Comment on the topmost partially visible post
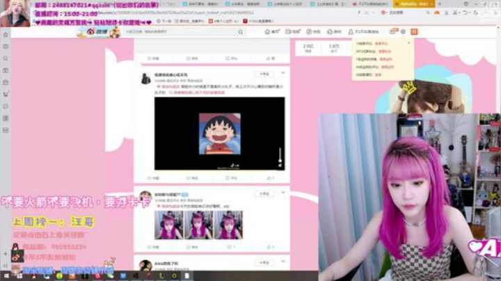 [231, 58]
